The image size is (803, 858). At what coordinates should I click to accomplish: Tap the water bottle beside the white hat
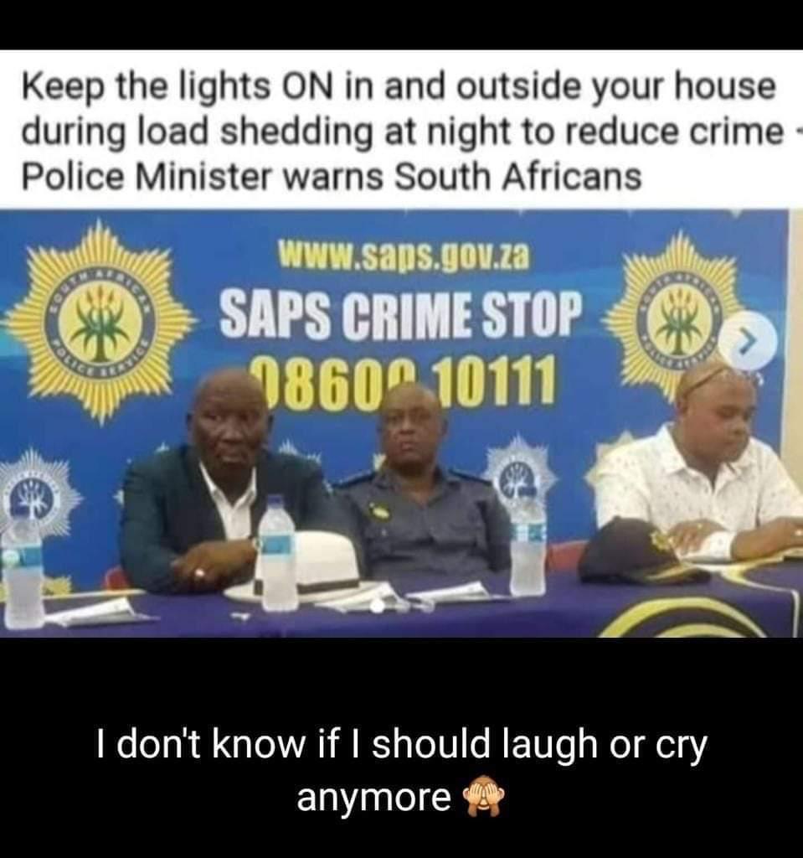tap(279, 554)
